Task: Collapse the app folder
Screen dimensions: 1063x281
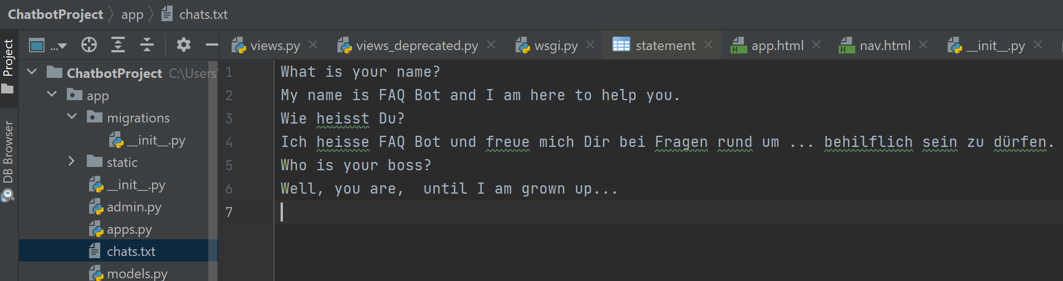Action: point(52,95)
